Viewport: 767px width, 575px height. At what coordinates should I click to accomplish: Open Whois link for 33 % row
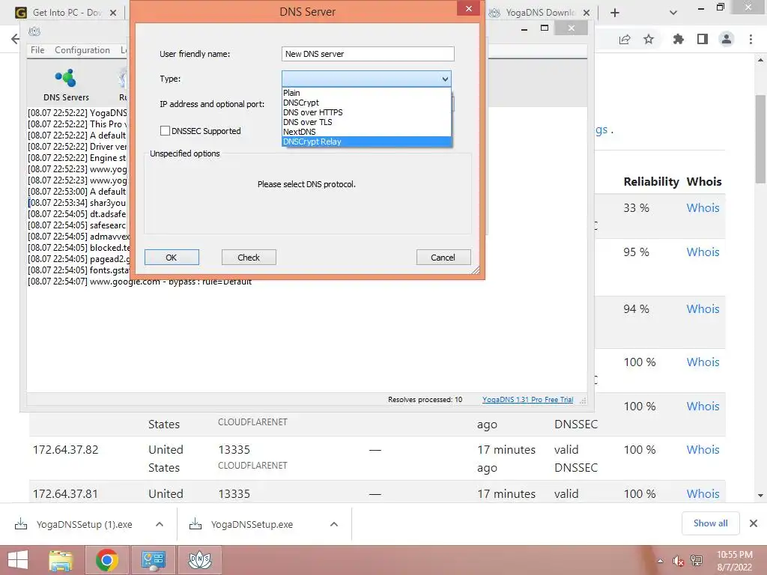(703, 208)
